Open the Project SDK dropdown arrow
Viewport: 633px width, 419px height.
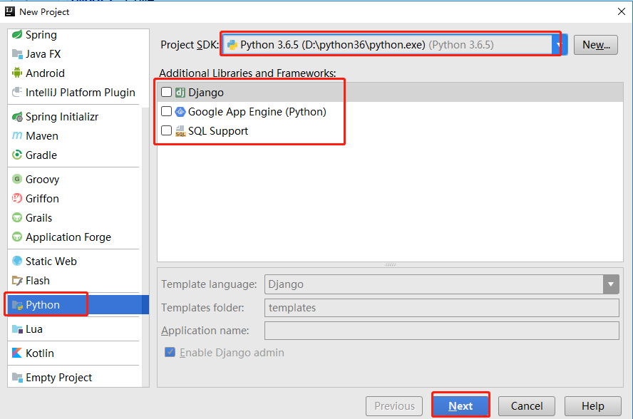pos(559,45)
